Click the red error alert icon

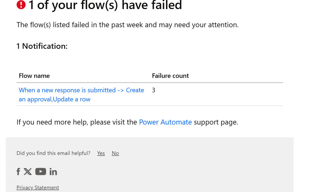(21, 5)
